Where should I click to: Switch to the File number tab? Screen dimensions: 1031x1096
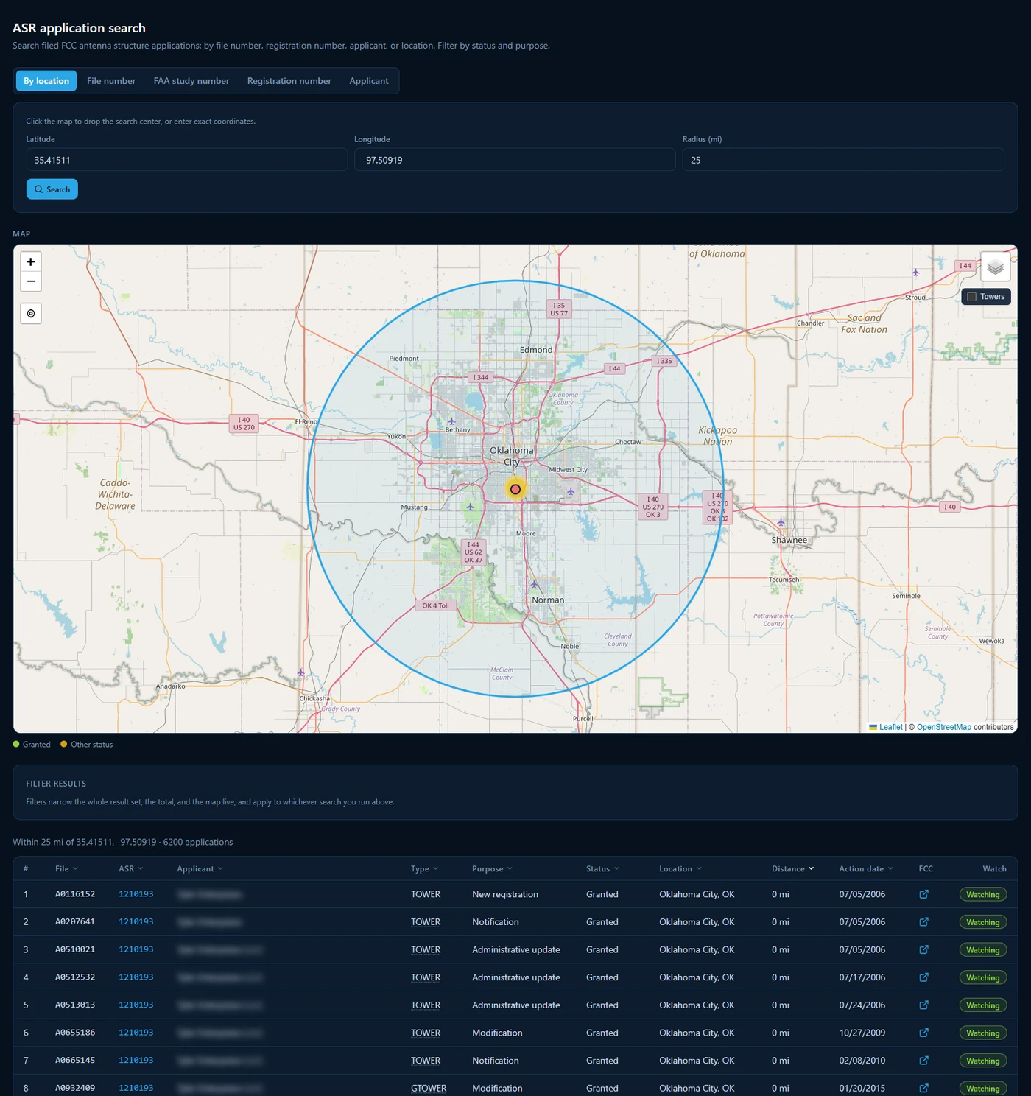pyautogui.click(x=111, y=81)
